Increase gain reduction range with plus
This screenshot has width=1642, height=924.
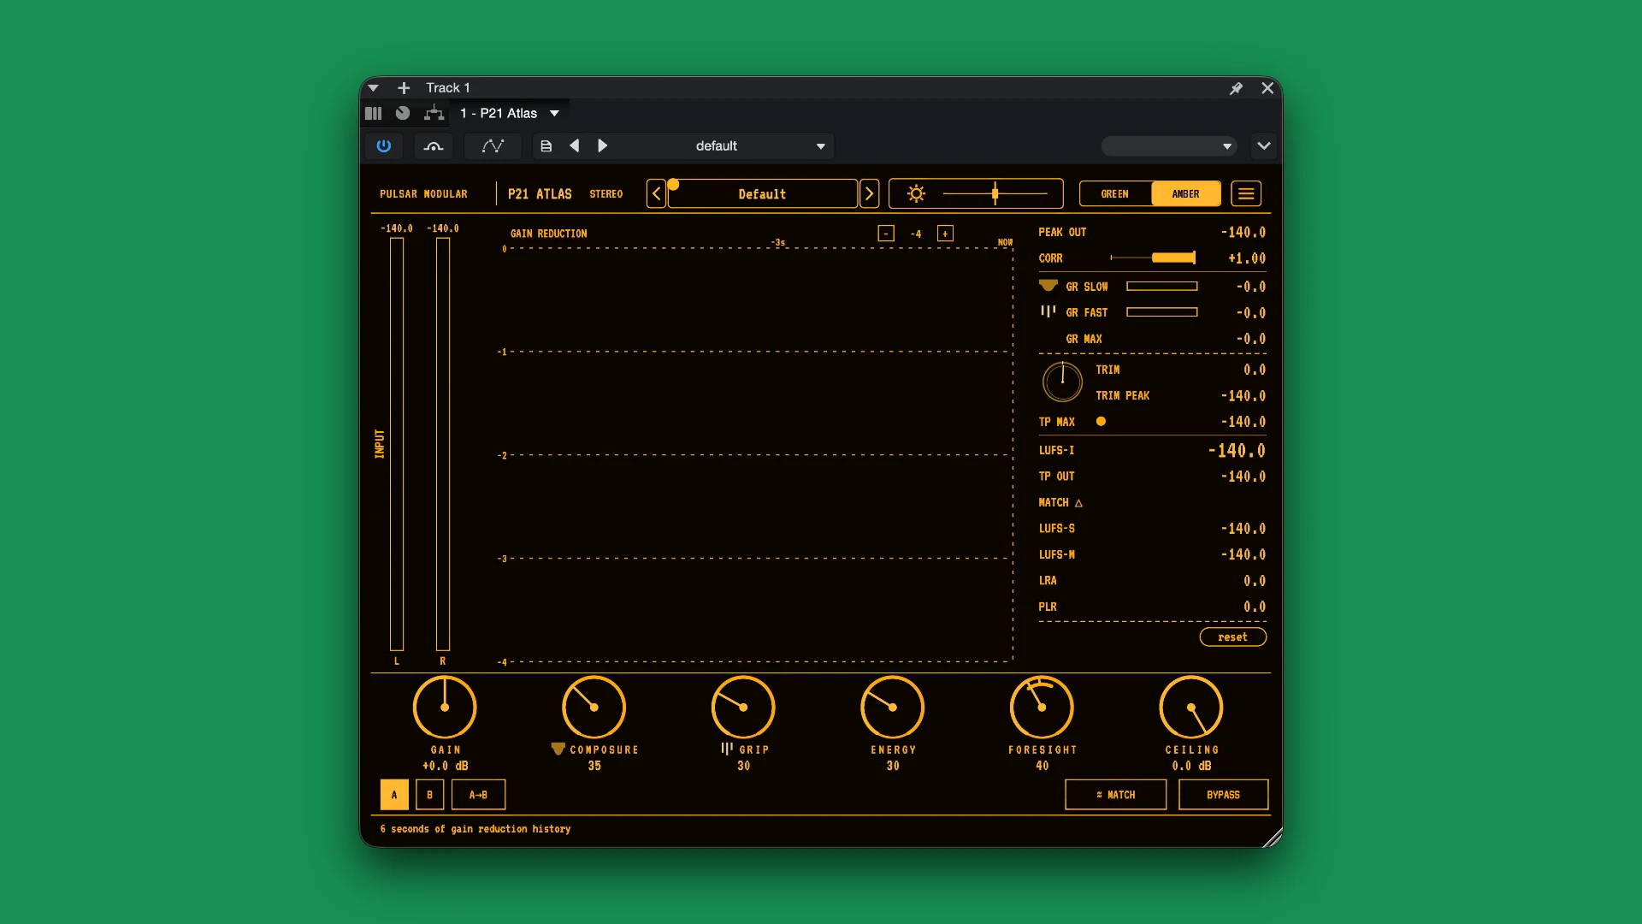point(945,234)
